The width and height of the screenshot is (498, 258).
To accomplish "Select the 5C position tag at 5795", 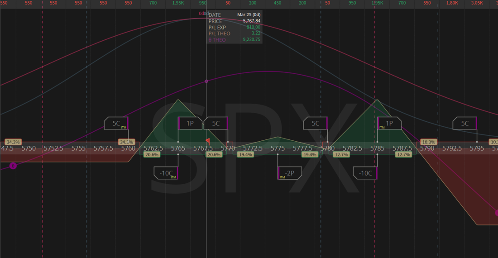I will tap(464, 123).
